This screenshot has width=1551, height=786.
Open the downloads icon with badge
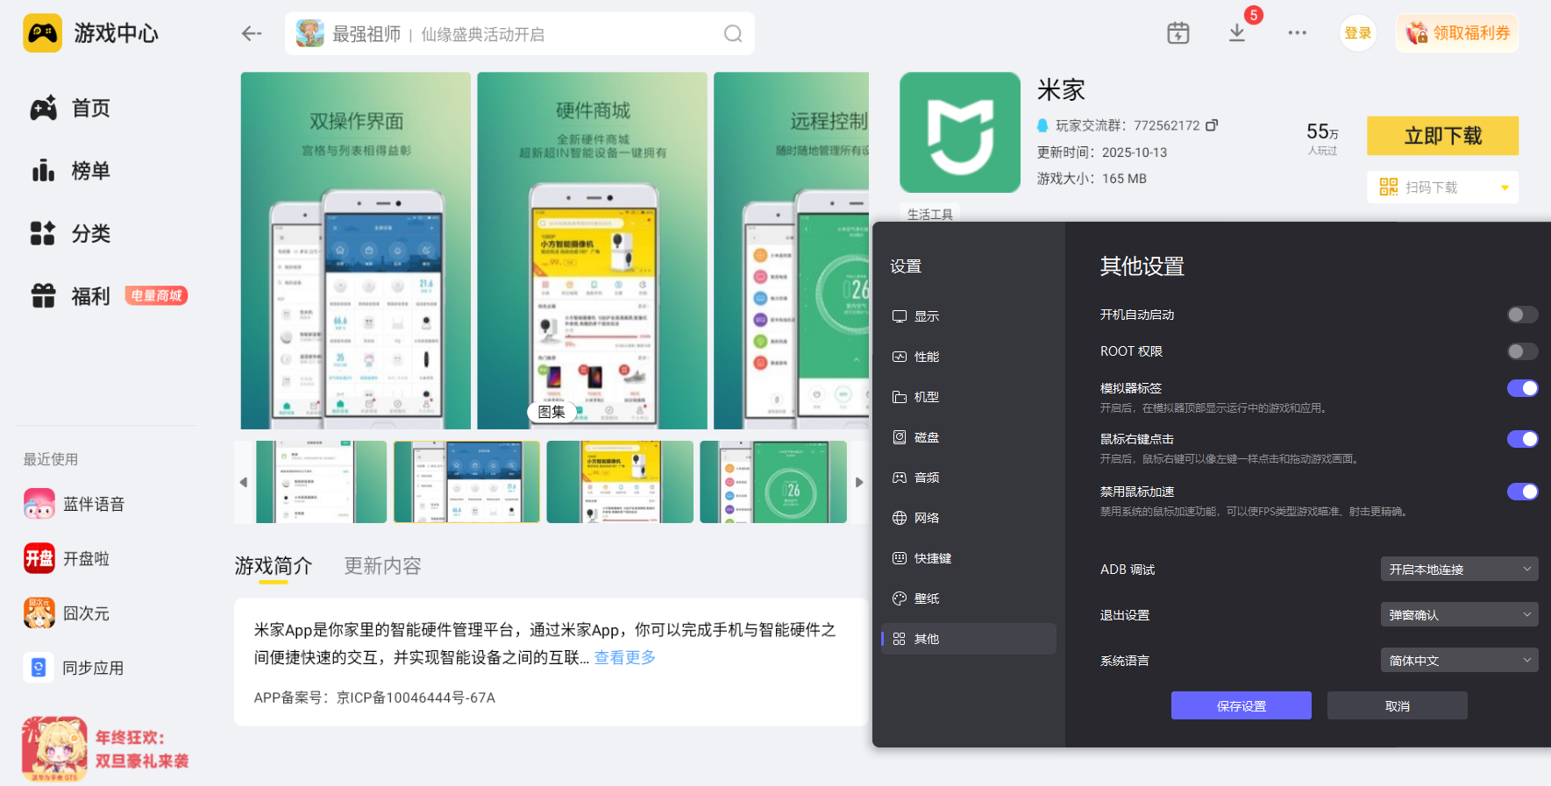pyautogui.click(x=1237, y=32)
